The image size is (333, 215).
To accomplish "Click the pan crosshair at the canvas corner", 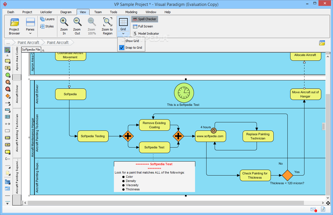I will coord(328,203).
